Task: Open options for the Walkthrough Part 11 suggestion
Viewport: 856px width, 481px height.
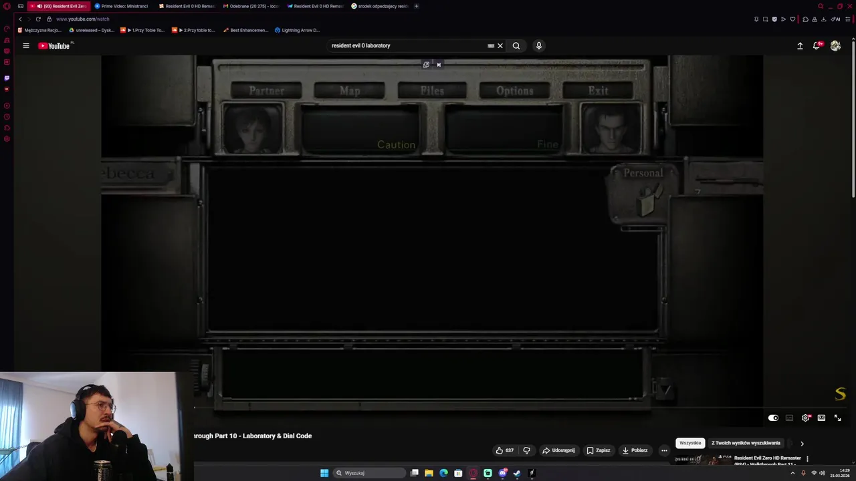Action: (x=807, y=459)
